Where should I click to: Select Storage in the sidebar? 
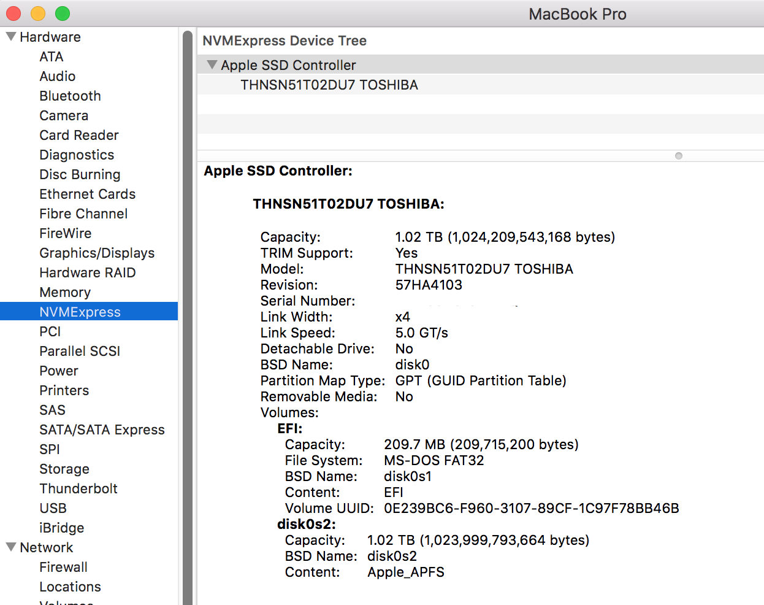click(64, 469)
